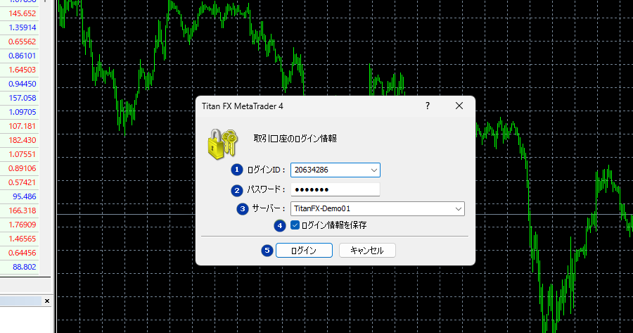Screen dimensions: 633x333
Task: Select the 95.486 price row
Action: point(20,196)
